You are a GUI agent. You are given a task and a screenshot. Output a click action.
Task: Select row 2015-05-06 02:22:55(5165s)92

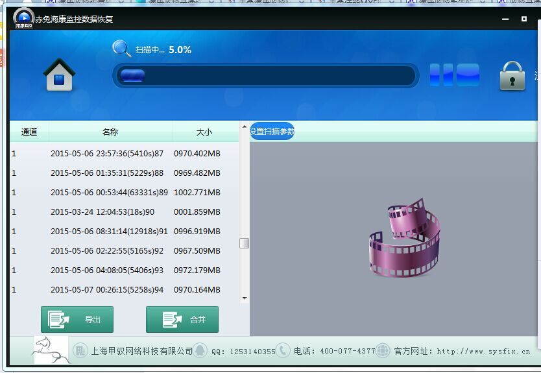[124, 251]
